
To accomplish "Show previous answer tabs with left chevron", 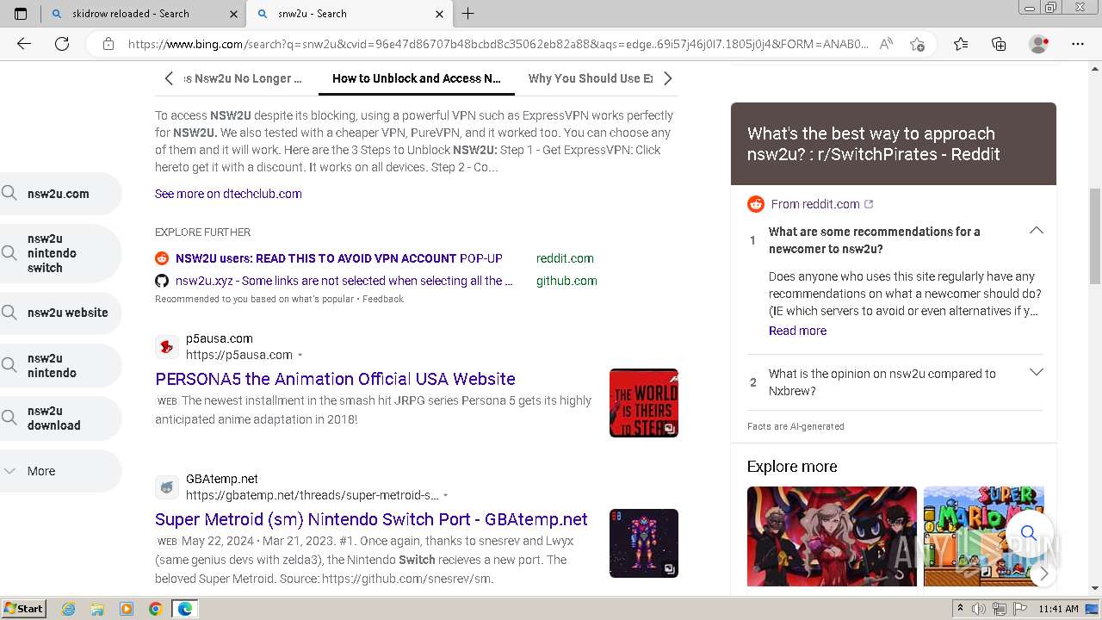I will [x=169, y=78].
